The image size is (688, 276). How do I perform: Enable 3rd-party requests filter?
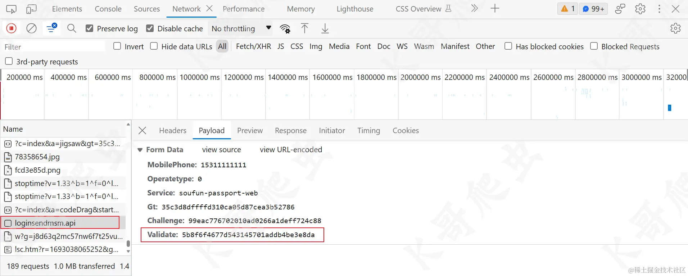(x=9, y=61)
